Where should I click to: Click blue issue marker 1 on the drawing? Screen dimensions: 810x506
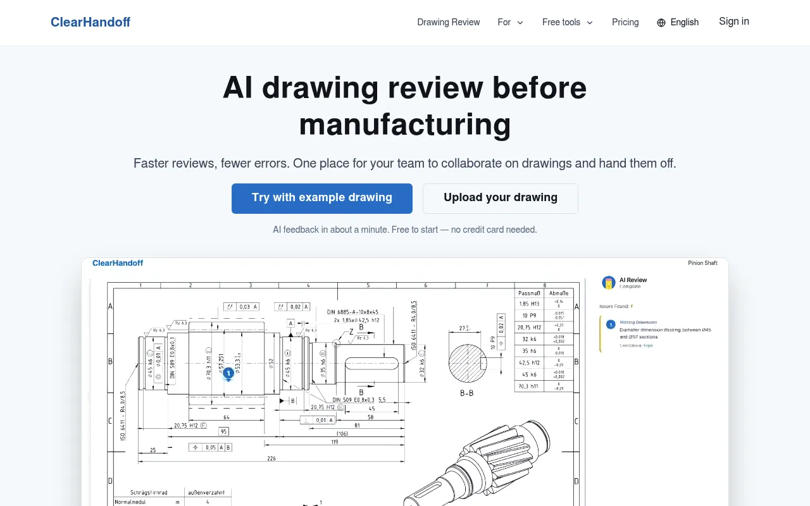point(228,374)
